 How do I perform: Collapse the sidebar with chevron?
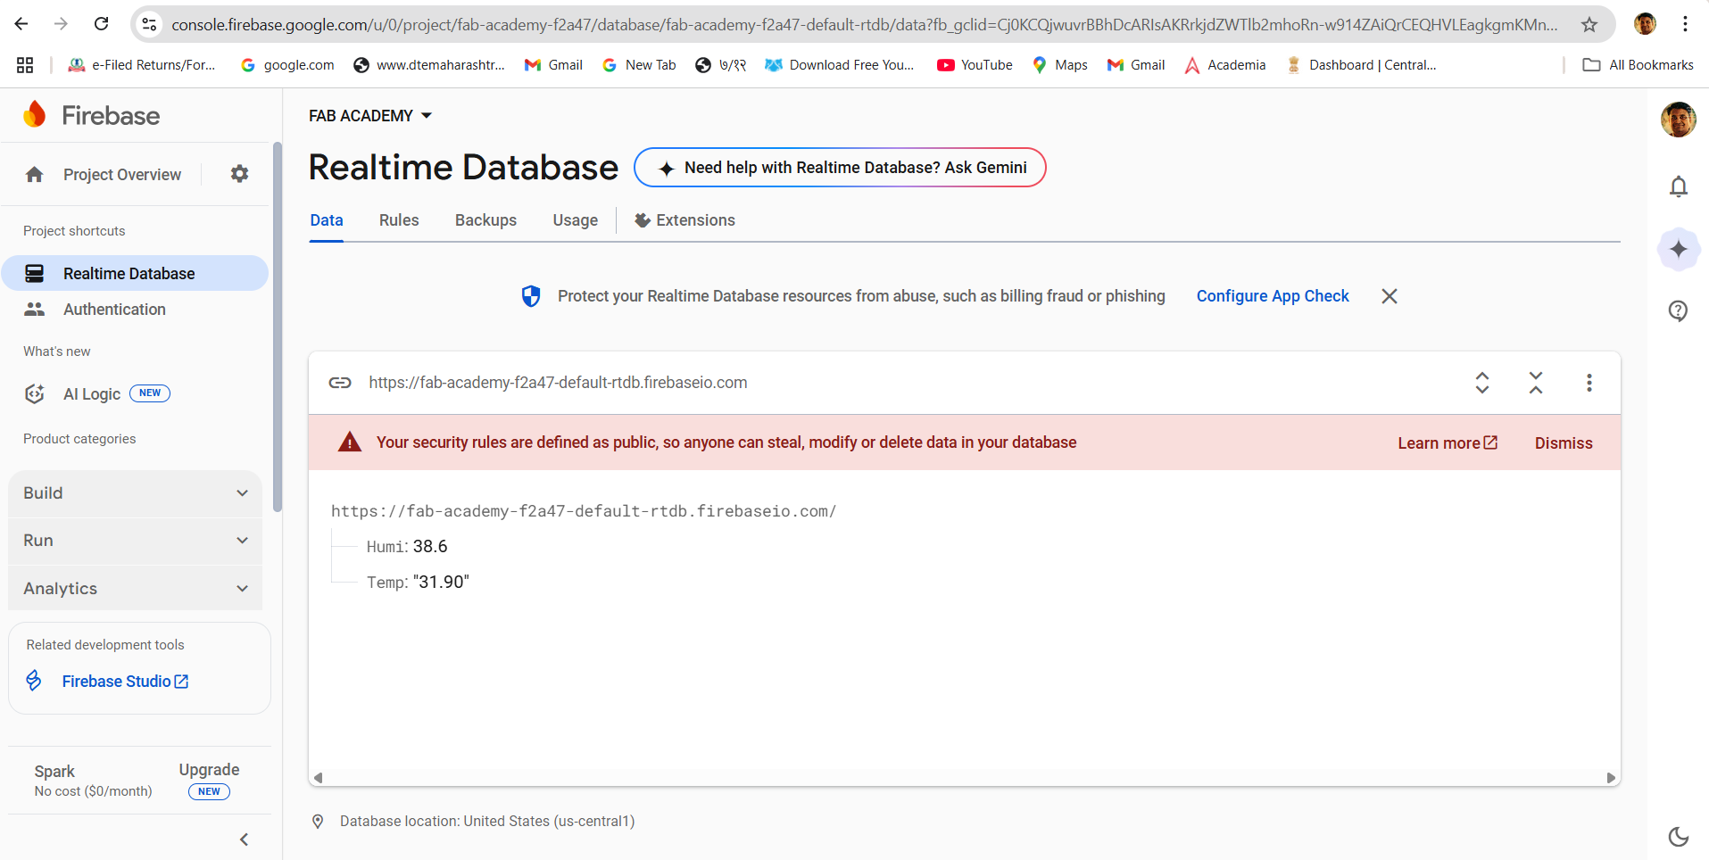click(245, 839)
